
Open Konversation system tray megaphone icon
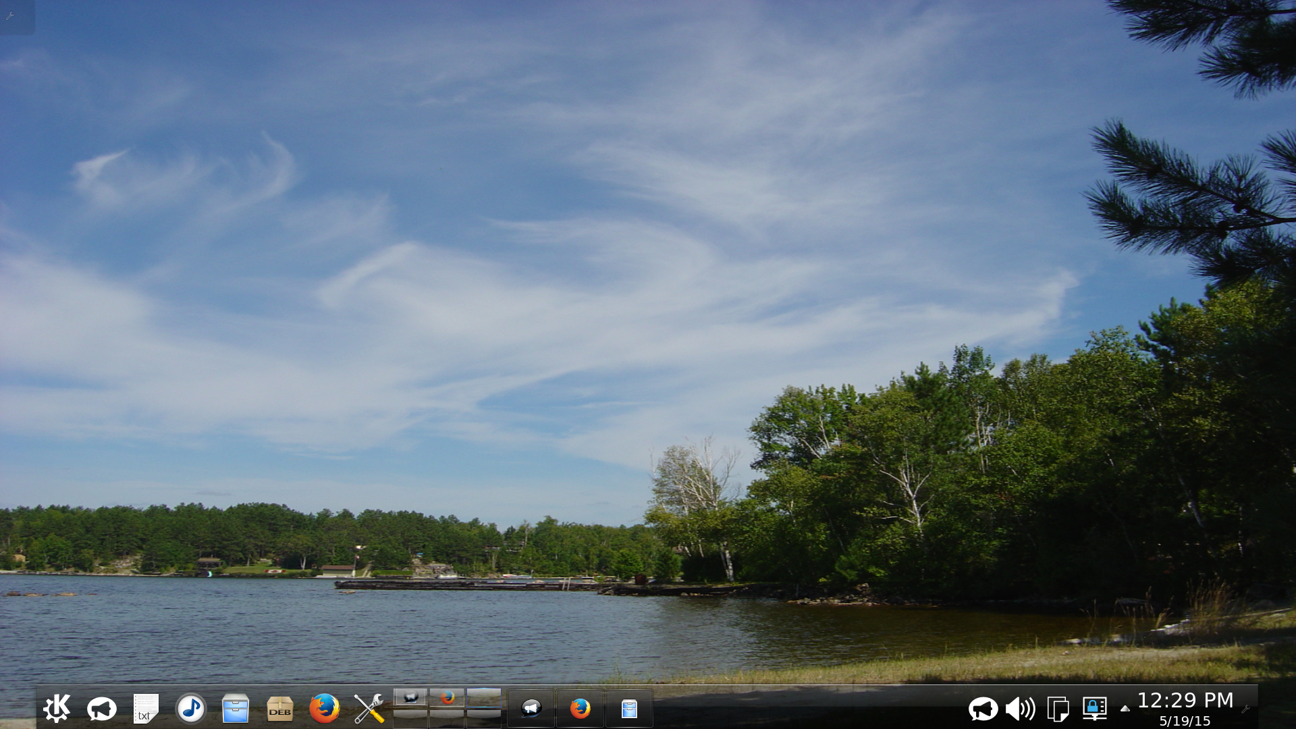pos(983,709)
